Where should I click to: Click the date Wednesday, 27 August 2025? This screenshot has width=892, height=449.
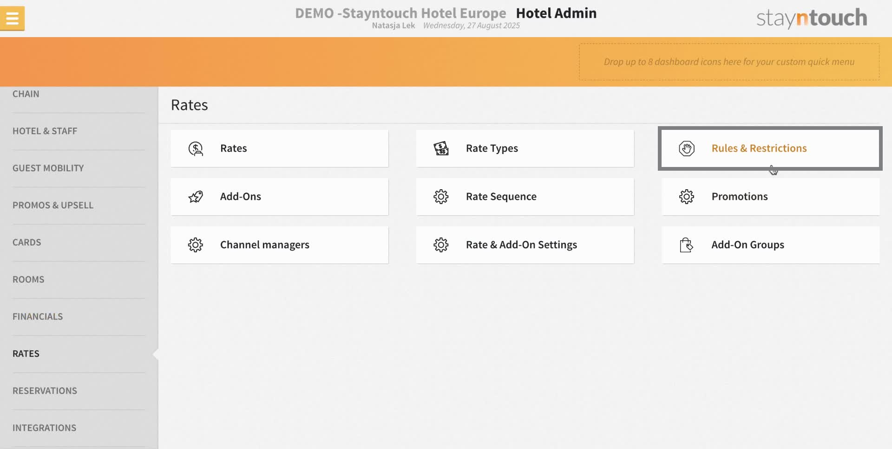point(472,26)
